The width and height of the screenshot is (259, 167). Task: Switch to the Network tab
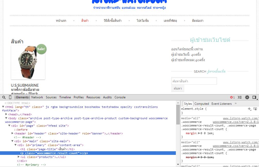[37, 97]
